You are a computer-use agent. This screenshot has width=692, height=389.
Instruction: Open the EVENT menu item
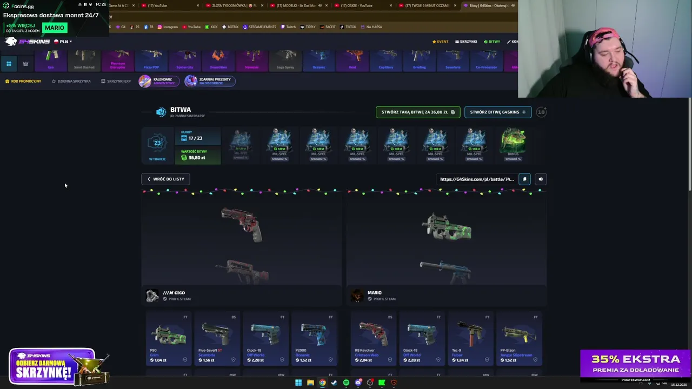coord(440,42)
